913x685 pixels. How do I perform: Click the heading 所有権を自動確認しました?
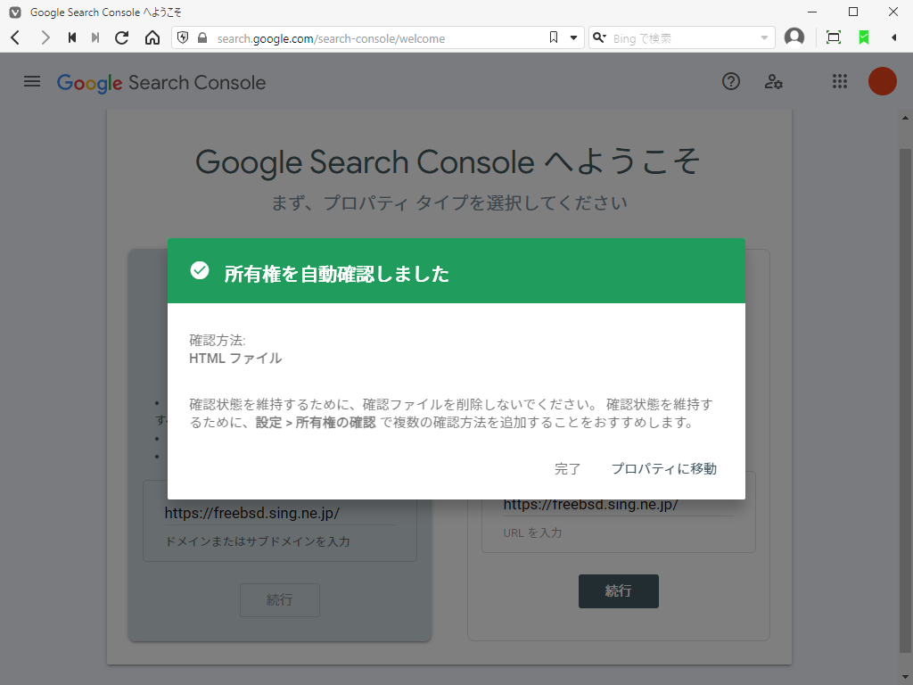[x=336, y=274]
